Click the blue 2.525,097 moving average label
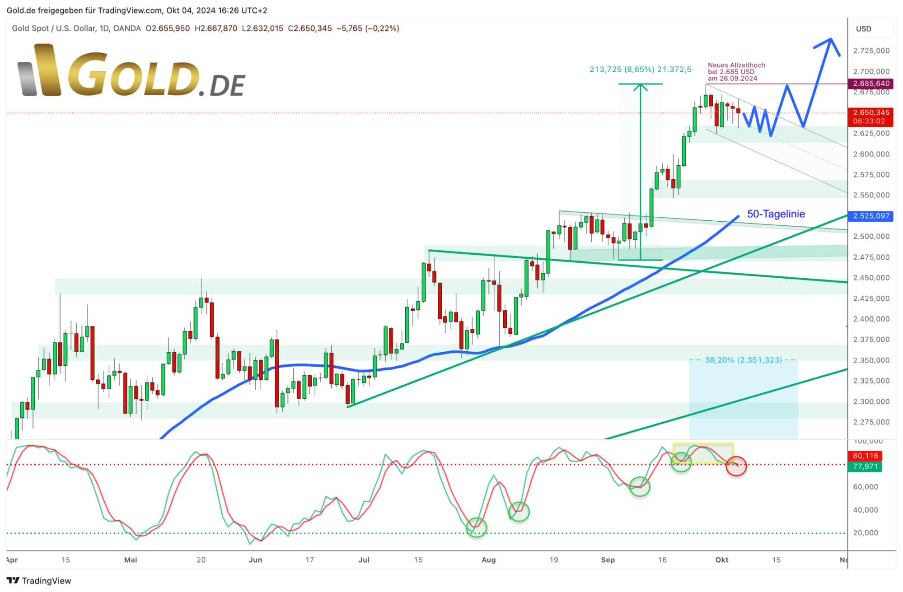Viewport: 903px width, 592px height. click(x=870, y=216)
